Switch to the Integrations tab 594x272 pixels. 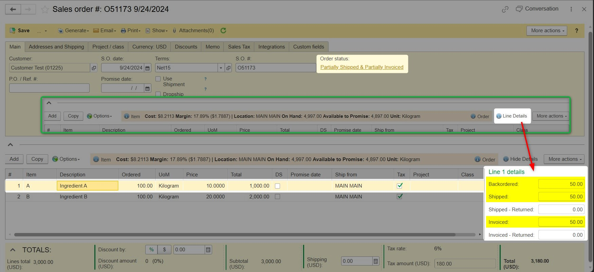point(272,47)
